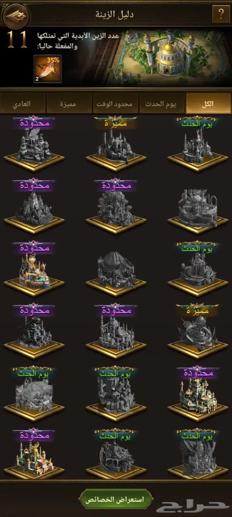Viewport: 232px width, 517px height.
Task: Pick the first-row مميزة gray castle decoration
Action: coord(116,144)
